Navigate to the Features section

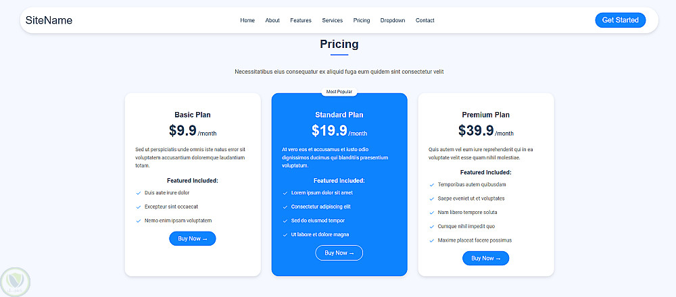(301, 20)
